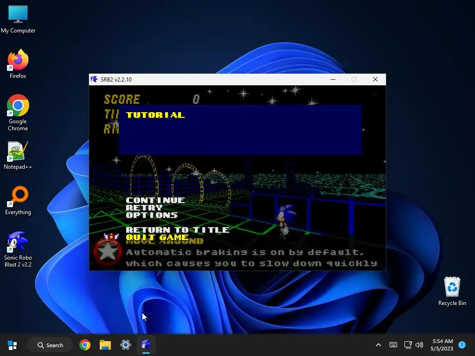Choose QUIT GAME in pause menu
The image size is (475, 356).
click(157, 237)
